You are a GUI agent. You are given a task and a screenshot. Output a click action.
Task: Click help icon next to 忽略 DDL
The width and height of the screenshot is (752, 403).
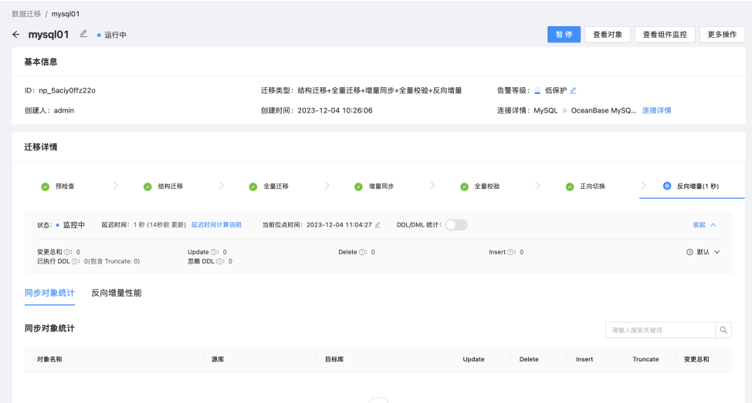pos(219,261)
